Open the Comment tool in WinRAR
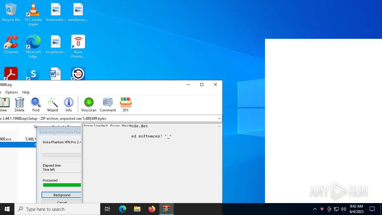This screenshot has width=382, height=215. tap(108, 105)
